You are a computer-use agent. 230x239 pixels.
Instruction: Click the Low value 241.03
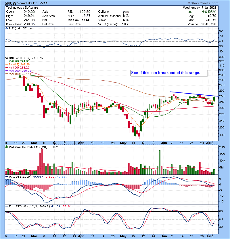(x=29, y=20)
